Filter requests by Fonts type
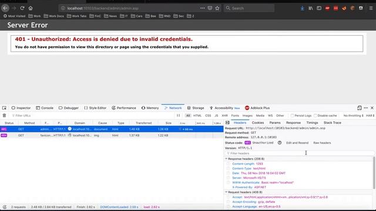Screen dimensions: 376x211 (235, 115)
